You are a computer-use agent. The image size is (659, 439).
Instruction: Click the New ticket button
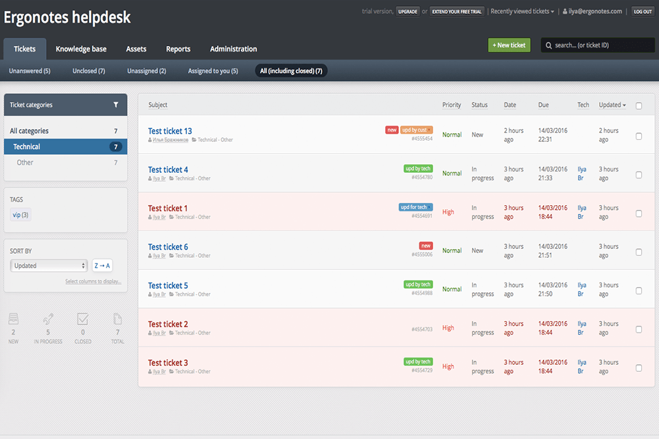pos(509,45)
